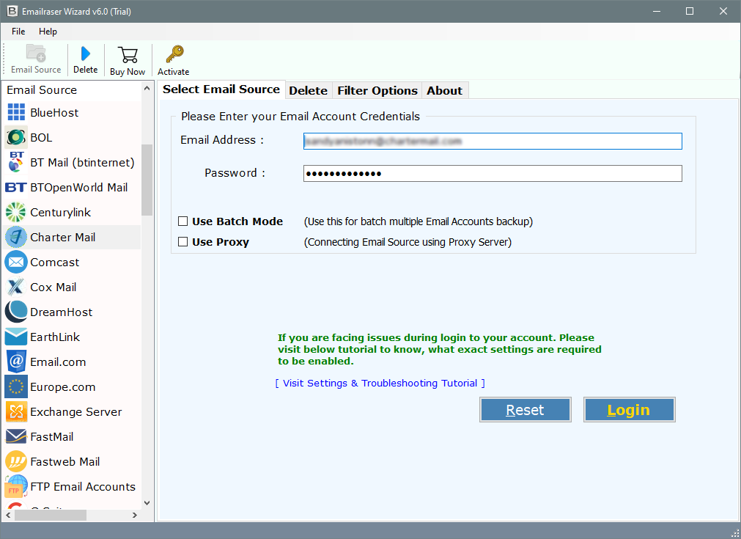Select the Comcast text label

pos(55,263)
